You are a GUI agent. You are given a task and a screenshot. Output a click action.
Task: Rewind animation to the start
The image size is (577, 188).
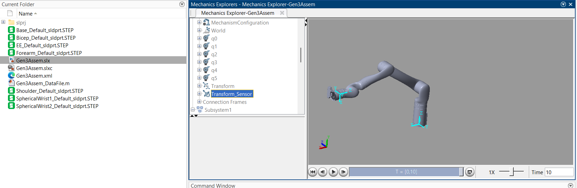click(x=312, y=172)
